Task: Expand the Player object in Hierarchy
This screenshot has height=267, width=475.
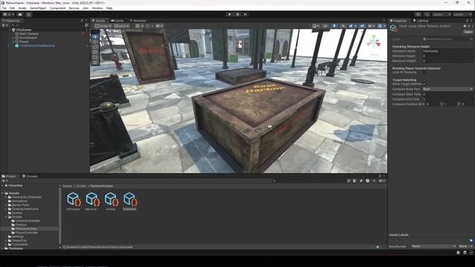Action: [13, 42]
